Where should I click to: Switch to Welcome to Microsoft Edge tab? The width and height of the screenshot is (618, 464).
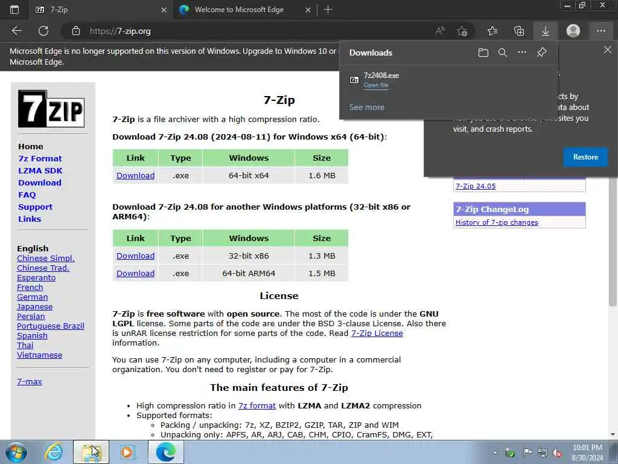(244, 10)
